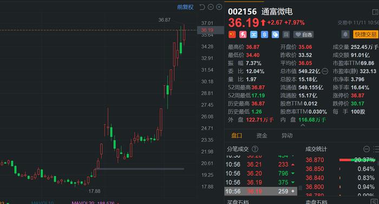Image resolution: width=379 pixels, height=204 pixels.
Task: Open the price alert bell icon
Action: pos(345,35)
